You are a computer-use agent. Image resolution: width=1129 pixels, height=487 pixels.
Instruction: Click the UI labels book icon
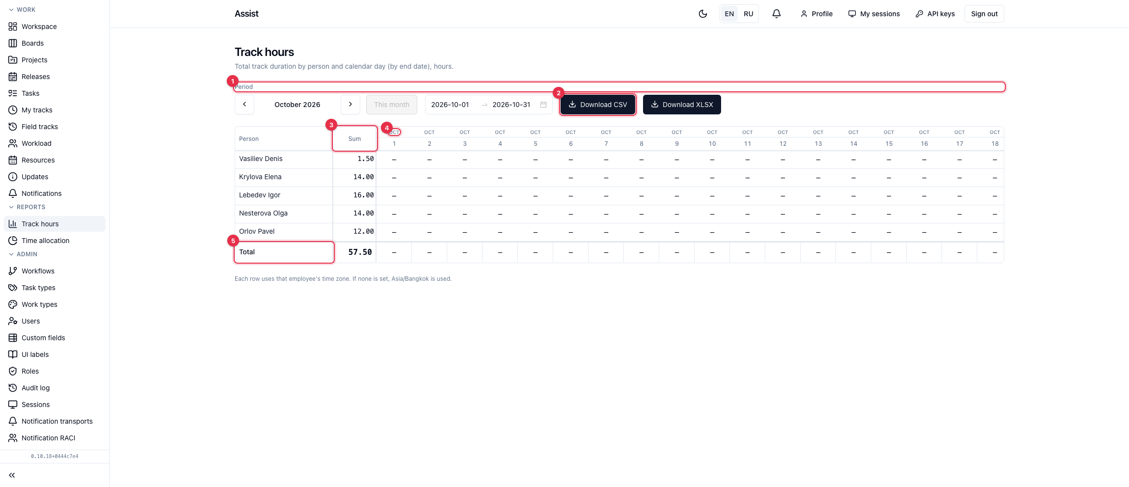tap(13, 354)
